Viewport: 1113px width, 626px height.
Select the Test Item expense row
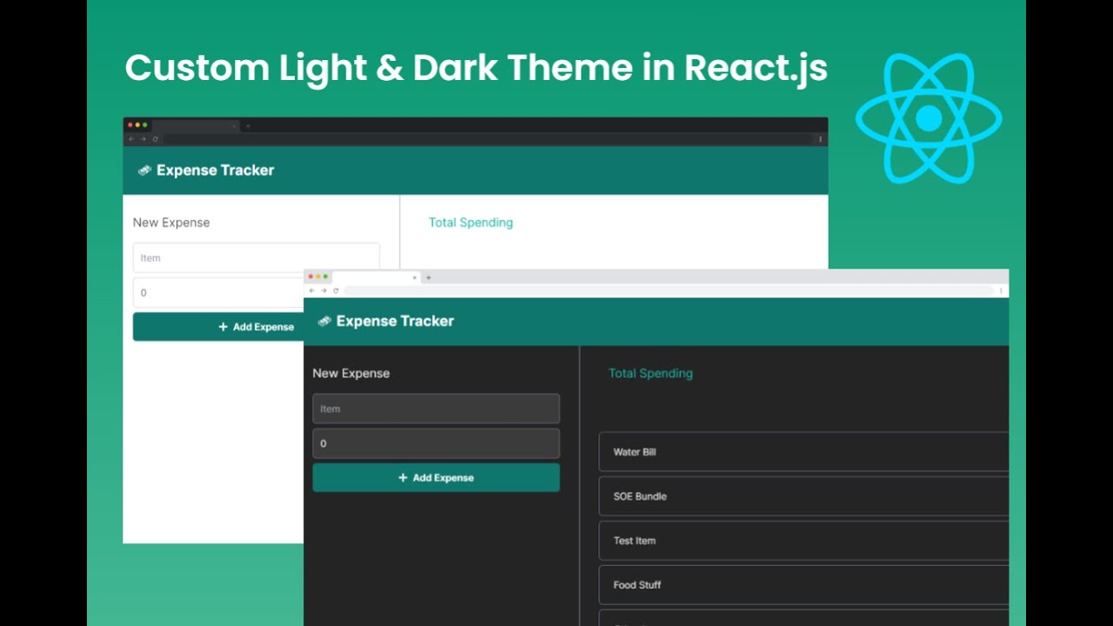click(803, 541)
